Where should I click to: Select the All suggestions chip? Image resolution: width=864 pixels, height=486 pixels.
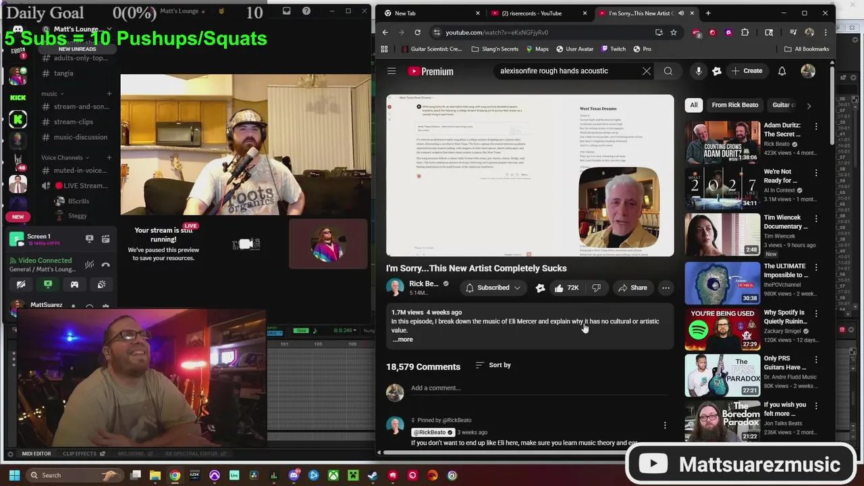[x=693, y=105]
